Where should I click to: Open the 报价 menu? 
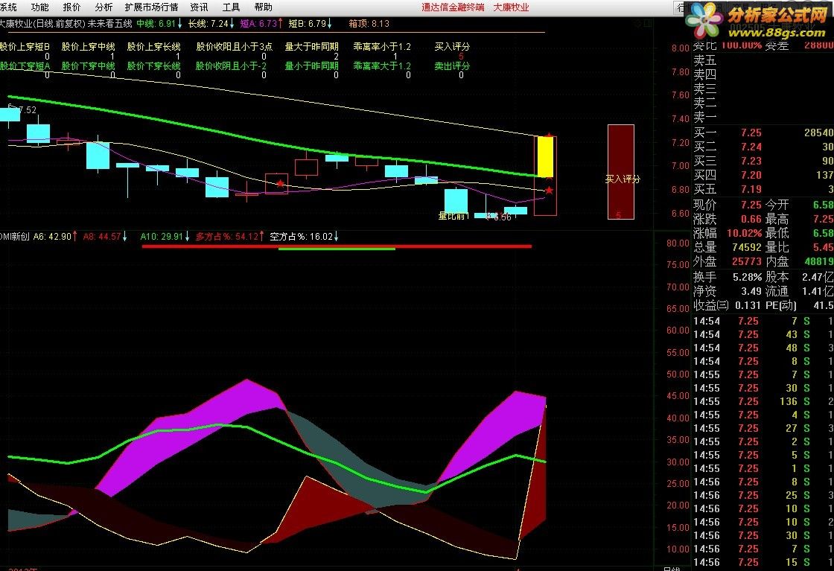[x=71, y=7]
